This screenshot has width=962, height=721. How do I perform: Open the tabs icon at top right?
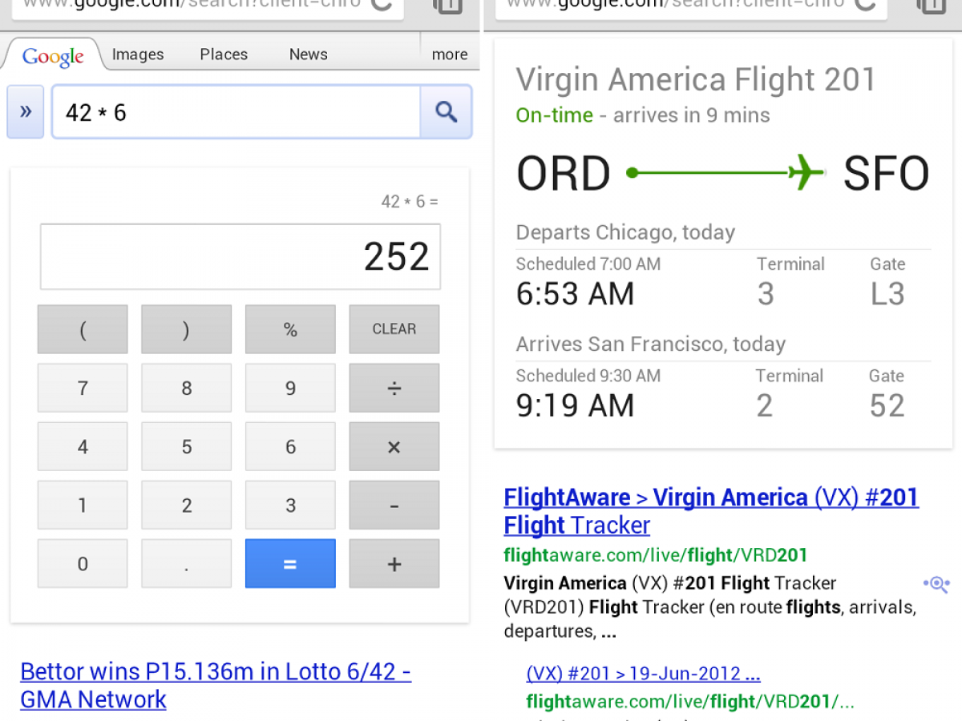[x=932, y=5]
